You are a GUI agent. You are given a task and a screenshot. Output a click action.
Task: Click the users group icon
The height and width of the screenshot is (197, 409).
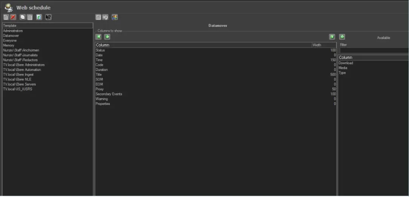coord(115,17)
